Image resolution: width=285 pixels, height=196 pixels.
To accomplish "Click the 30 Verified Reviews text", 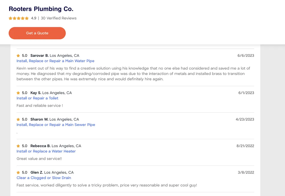I will coord(59,18).
